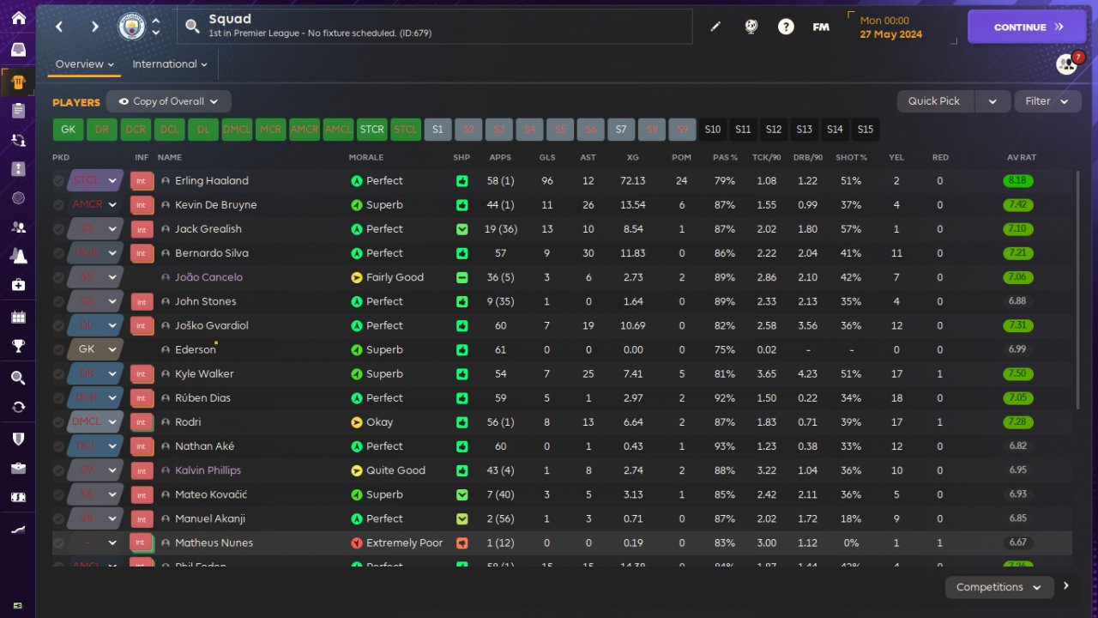Toggle selection circle for Jack Grealish
The width and height of the screenshot is (1098, 618).
click(58, 229)
